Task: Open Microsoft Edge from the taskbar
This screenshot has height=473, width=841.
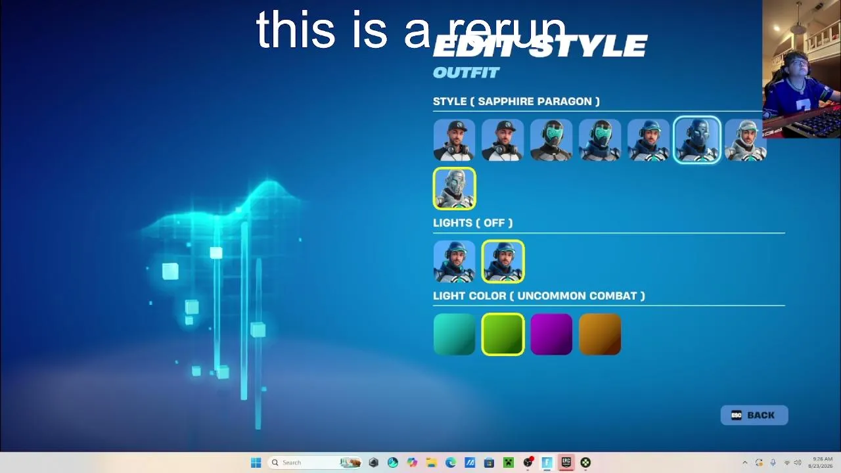Action: pyautogui.click(x=451, y=462)
